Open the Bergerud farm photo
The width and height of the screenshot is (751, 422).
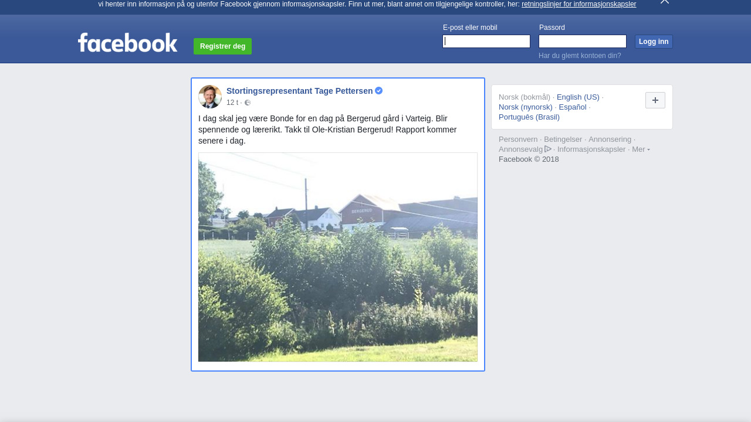[338, 257]
